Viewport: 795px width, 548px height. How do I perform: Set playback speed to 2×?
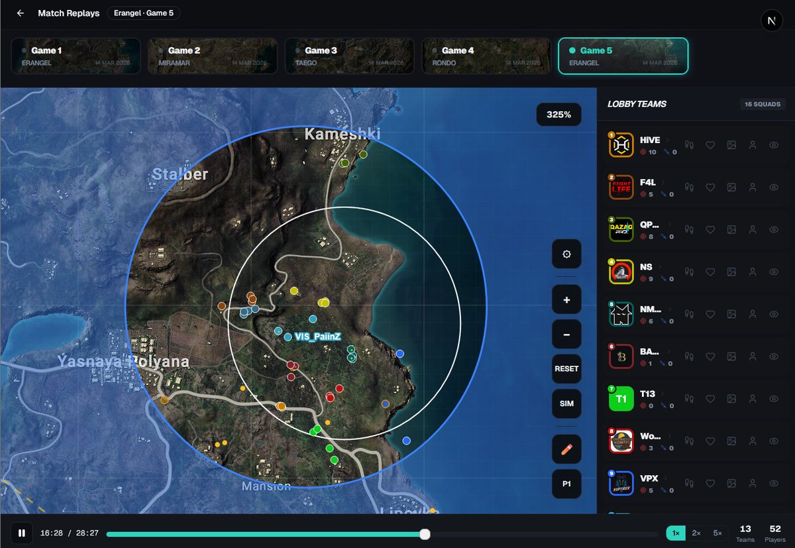(696, 533)
